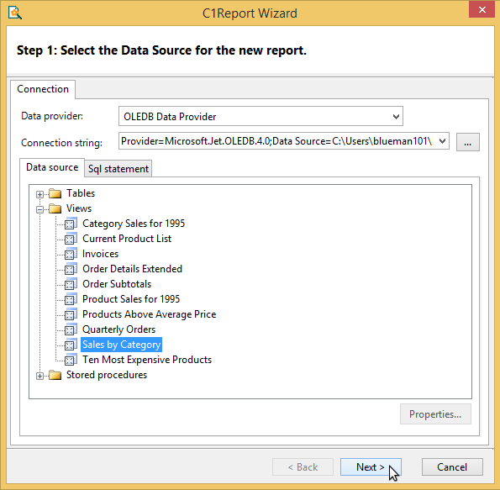The width and height of the screenshot is (500, 490).
Task: Click the Category Sales for 1995 view icon
Action: click(71, 224)
